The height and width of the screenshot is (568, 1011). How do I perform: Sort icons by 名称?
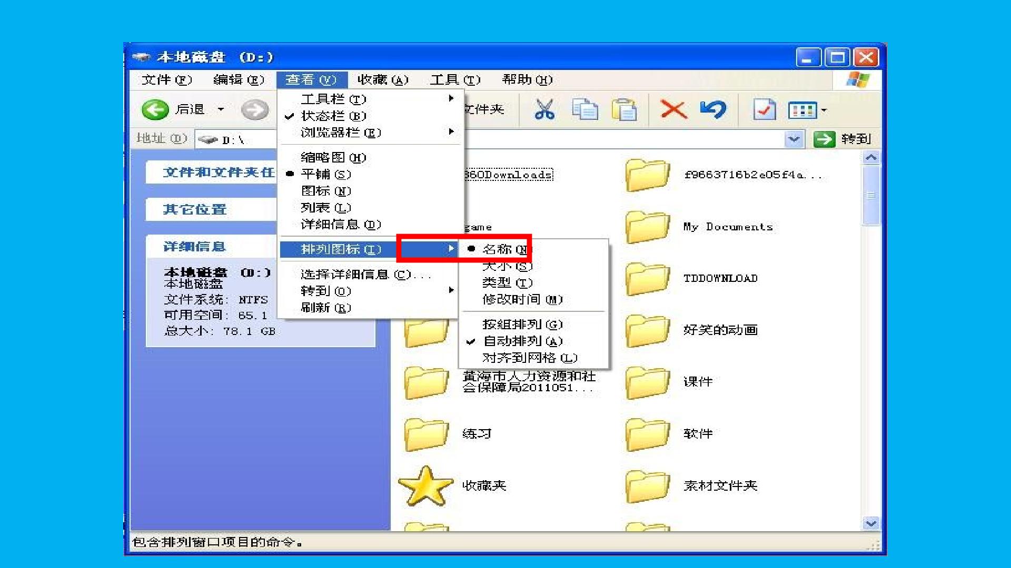(534, 249)
